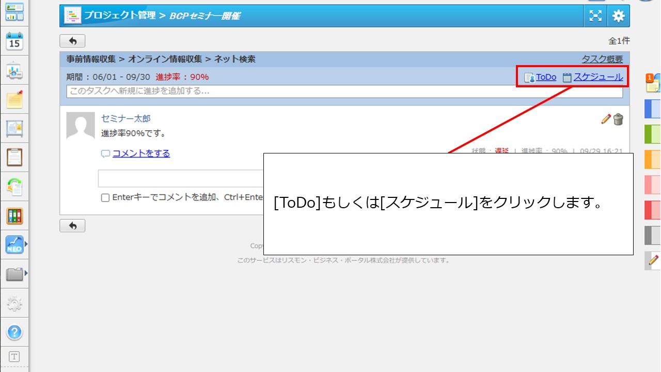
Task: Click the 全1件 count text
Action: click(619, 41)
